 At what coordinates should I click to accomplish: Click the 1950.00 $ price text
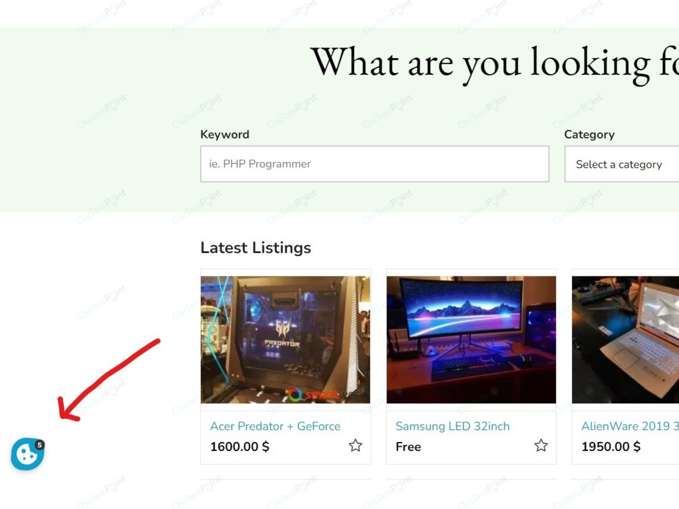click(x=611, y=447)
